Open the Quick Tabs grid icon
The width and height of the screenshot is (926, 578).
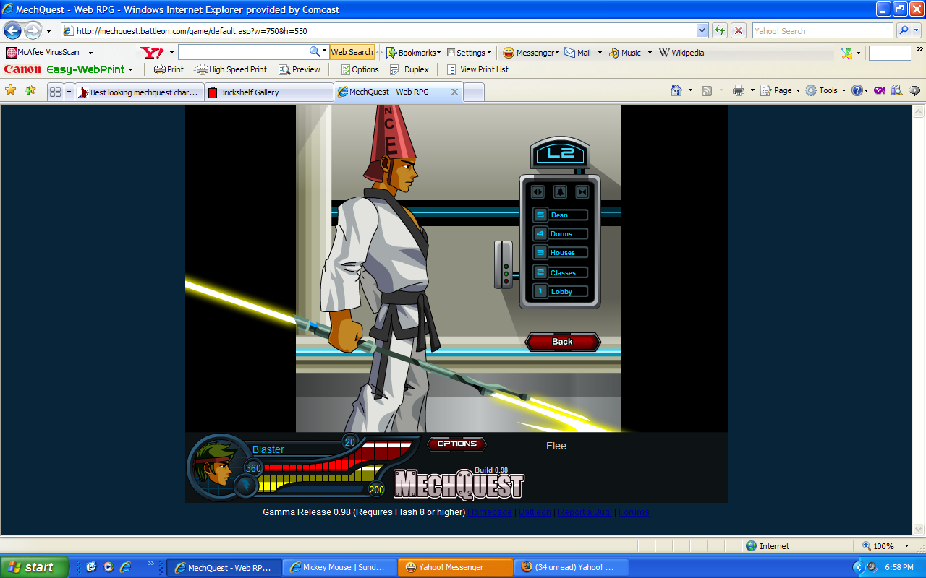tap(55, 92)
